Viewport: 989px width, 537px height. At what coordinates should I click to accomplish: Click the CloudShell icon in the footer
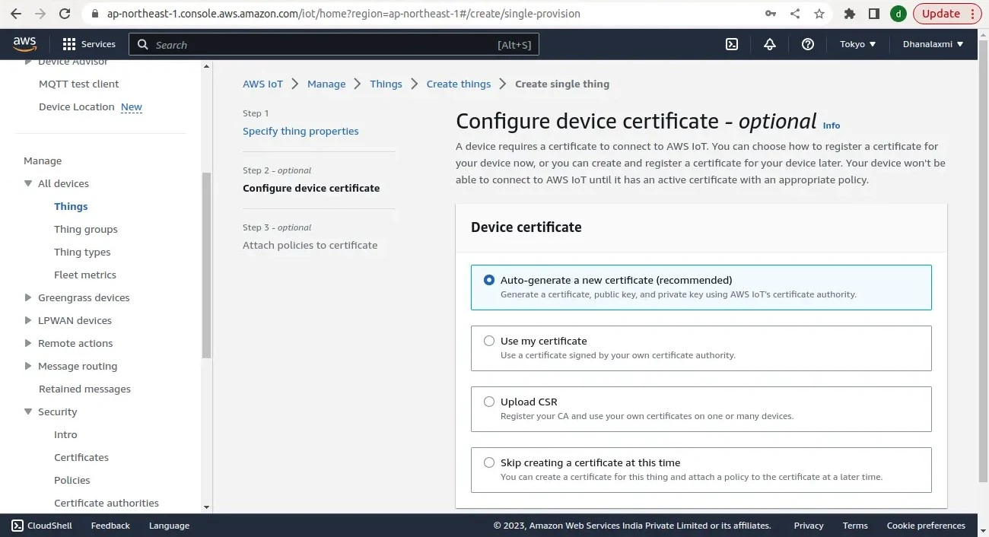17,526
